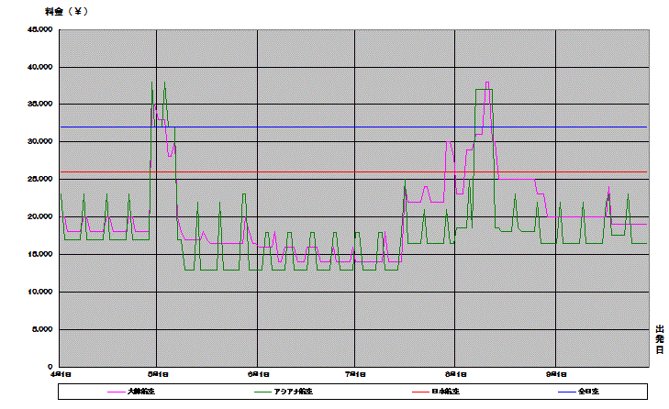Click the 6月1日 x-axis label
Viewport: 669px width, 409px height.
click(x=258, y=374)
